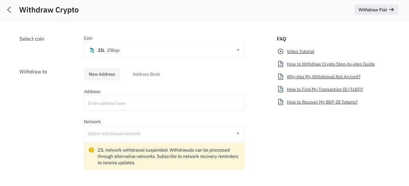The image size is (409, 186).
Task: Click the Withdraw to label
Action: pyautogui.click(x=33, y=71)
